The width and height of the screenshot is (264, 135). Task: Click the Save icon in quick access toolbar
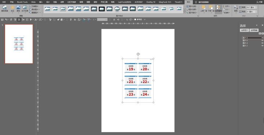2,20
